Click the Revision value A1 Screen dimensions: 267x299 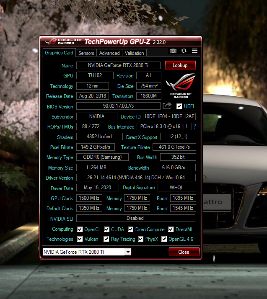(149, 75)
